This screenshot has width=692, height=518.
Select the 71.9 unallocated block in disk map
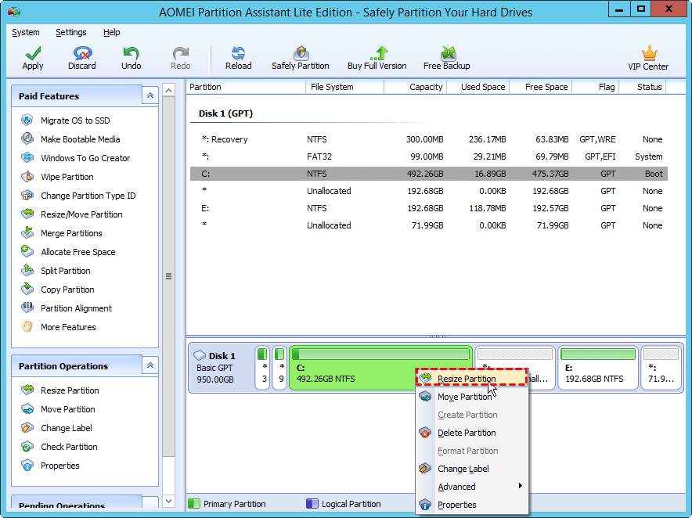(x=661, y=368)
